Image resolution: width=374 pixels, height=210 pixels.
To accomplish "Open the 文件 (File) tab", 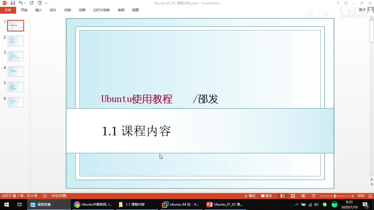I will click(8, 10).
